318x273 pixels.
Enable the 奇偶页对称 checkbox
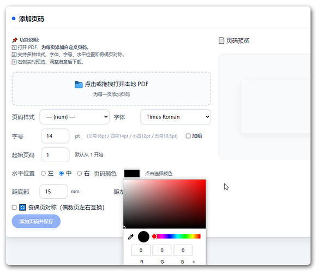point(14,207)
